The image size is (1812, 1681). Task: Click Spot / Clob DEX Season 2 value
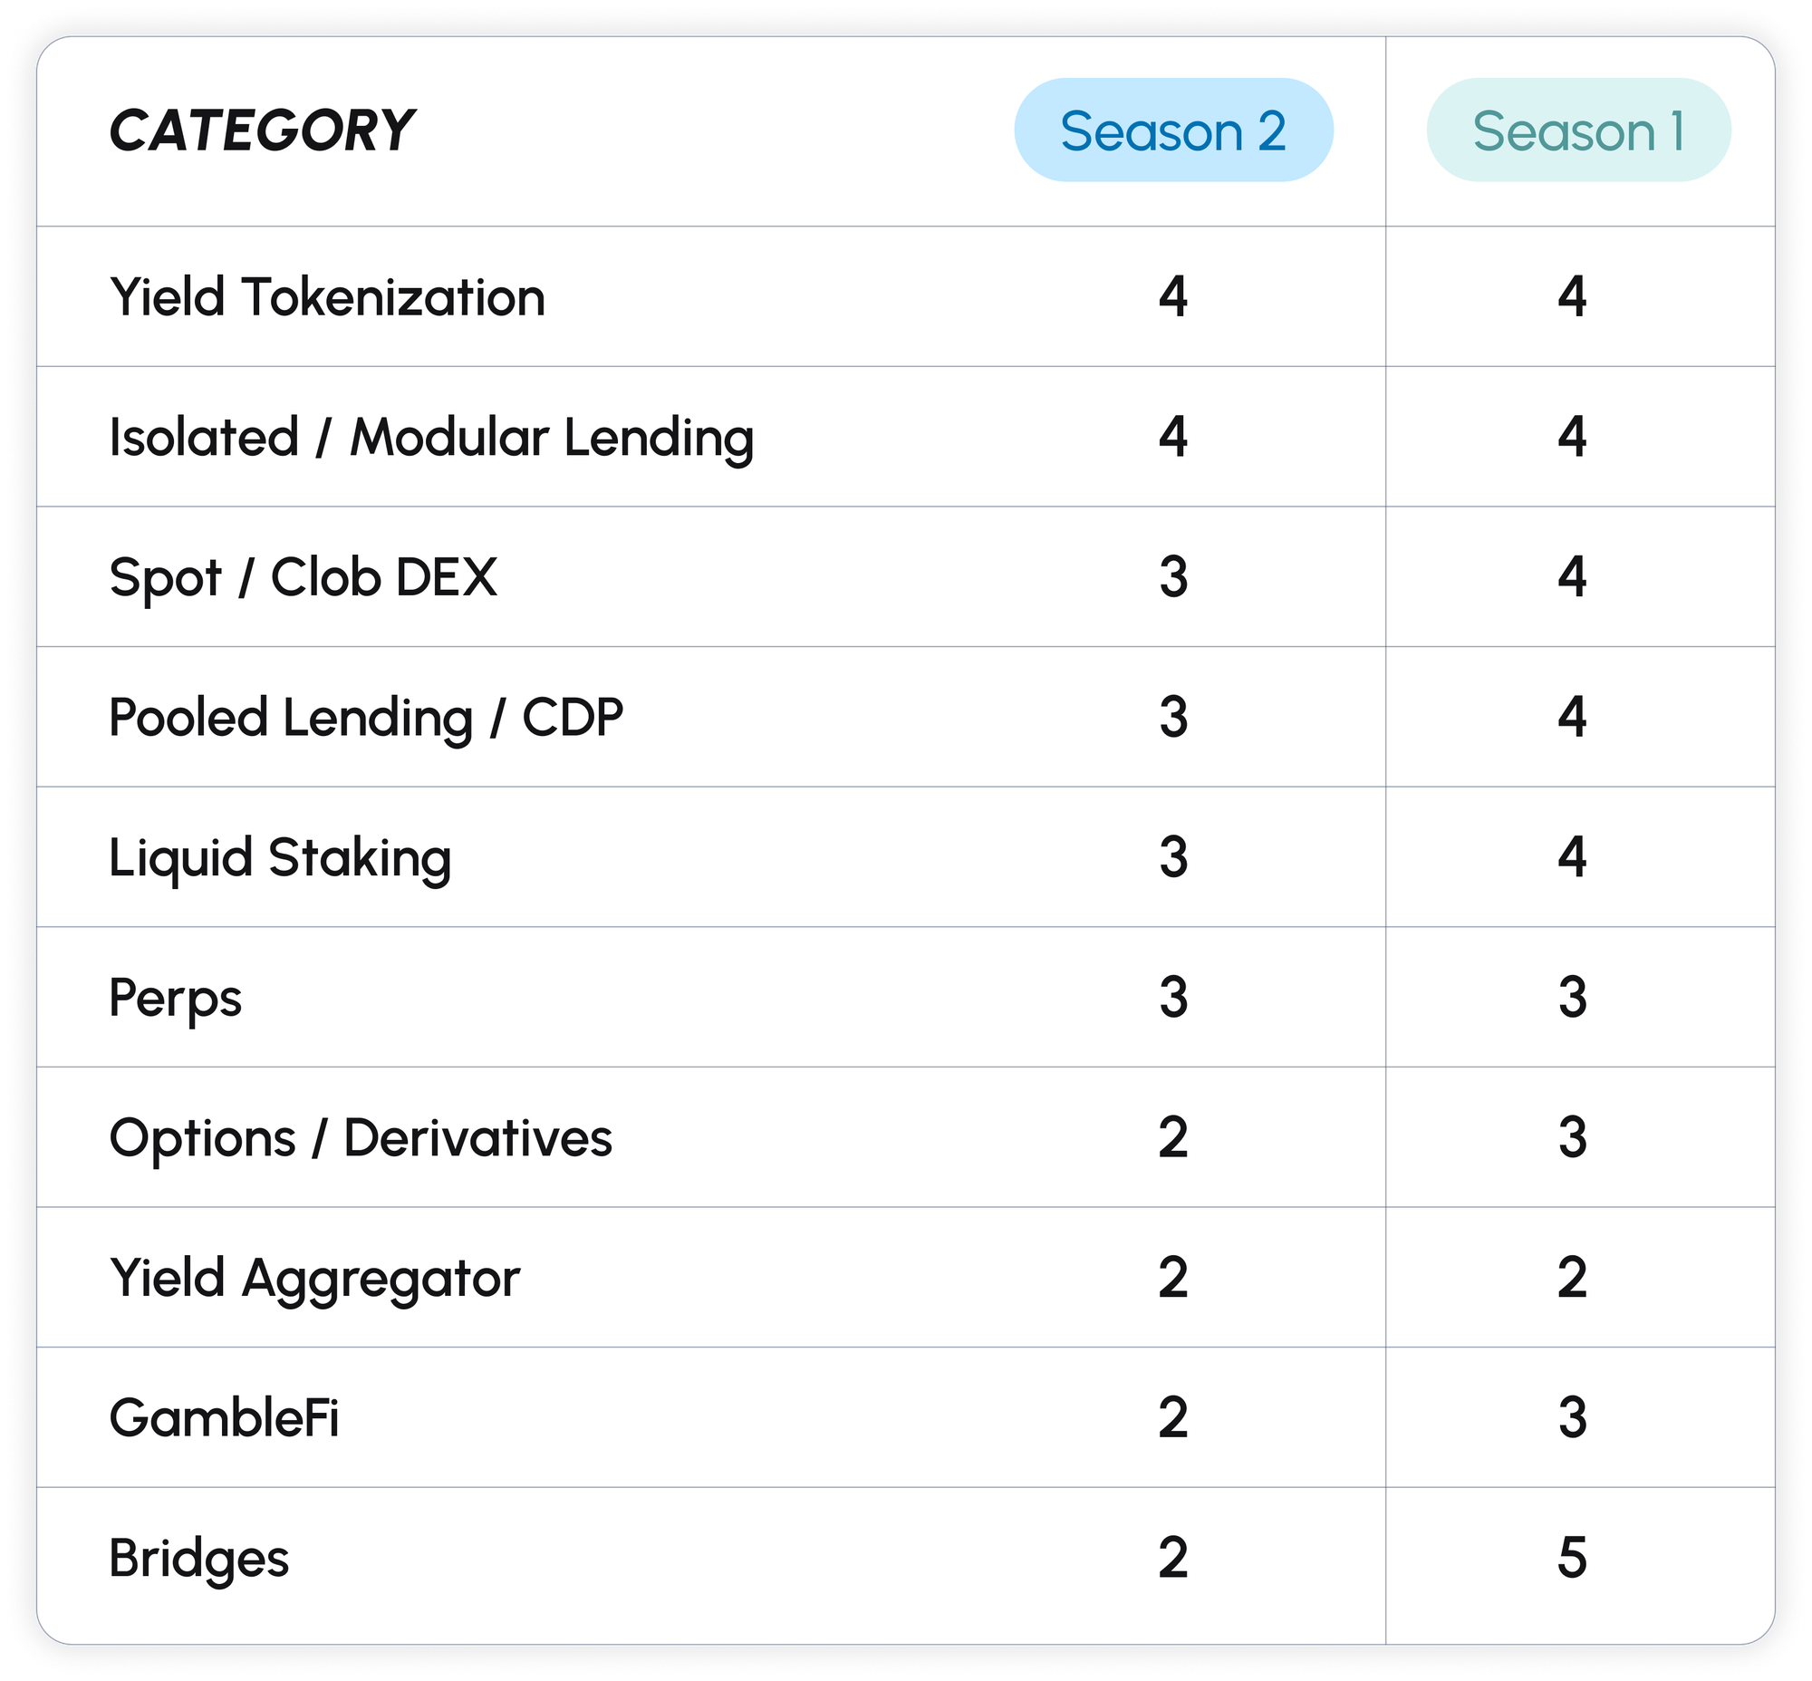(x=1172, y=577)
